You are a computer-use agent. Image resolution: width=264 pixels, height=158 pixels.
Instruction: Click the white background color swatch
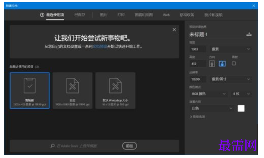pos(241,108)
